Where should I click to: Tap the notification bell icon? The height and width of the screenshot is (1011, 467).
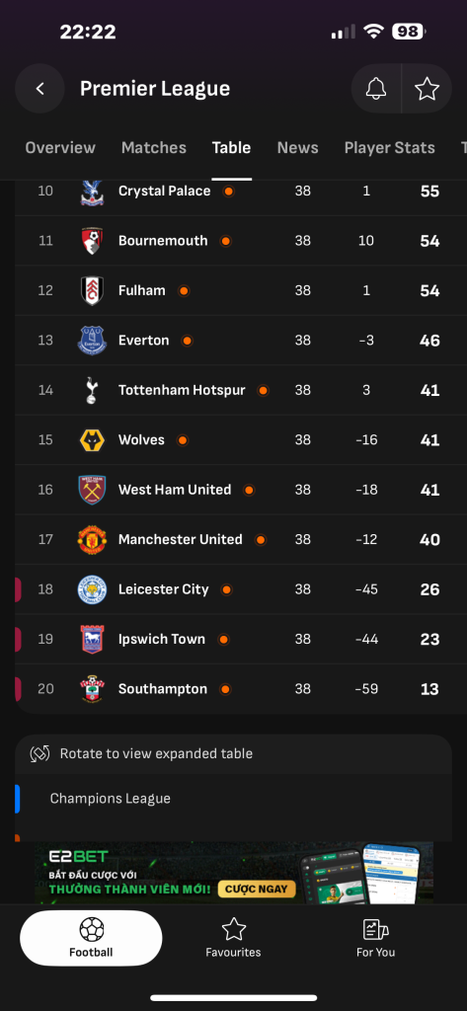376,89
